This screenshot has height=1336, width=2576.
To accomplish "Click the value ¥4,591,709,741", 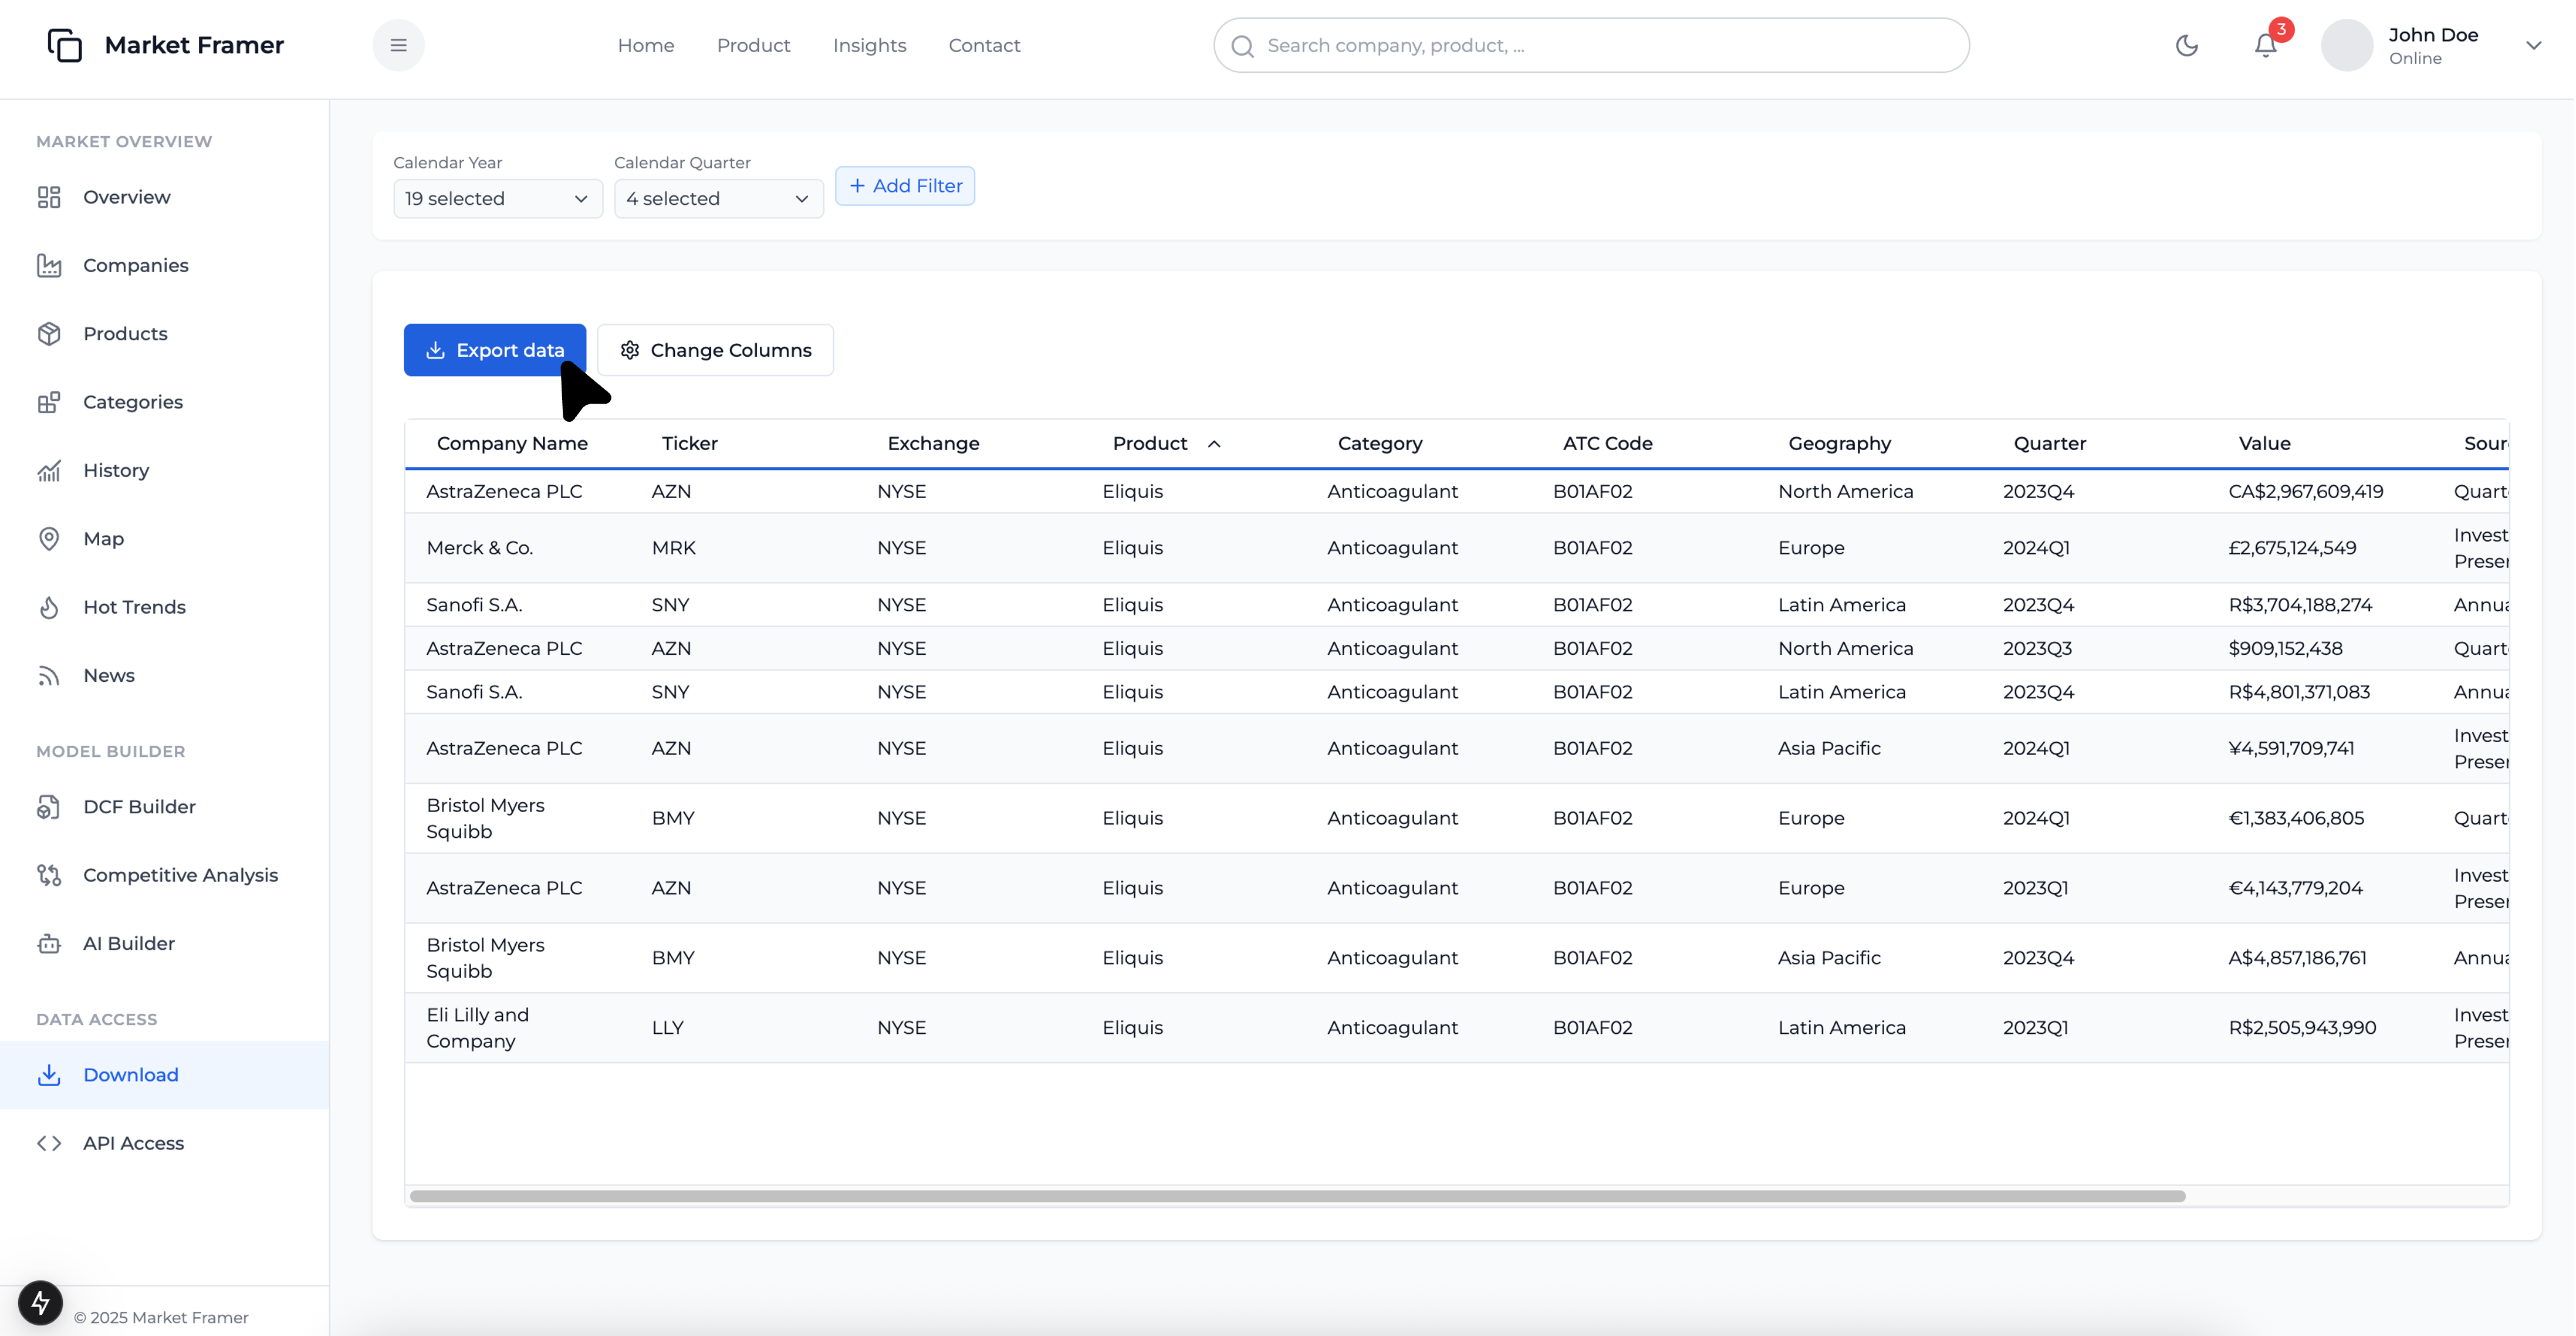I will pos(2291,748).
